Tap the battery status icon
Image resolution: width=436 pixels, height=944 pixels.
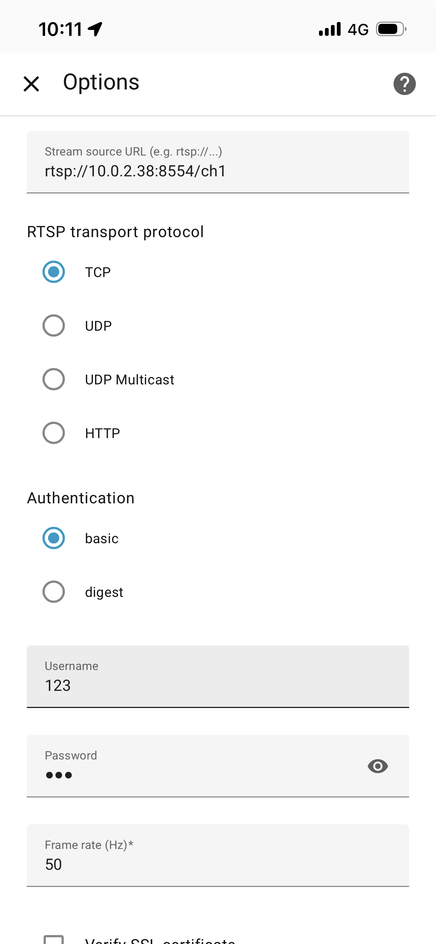tap(391, 29)
